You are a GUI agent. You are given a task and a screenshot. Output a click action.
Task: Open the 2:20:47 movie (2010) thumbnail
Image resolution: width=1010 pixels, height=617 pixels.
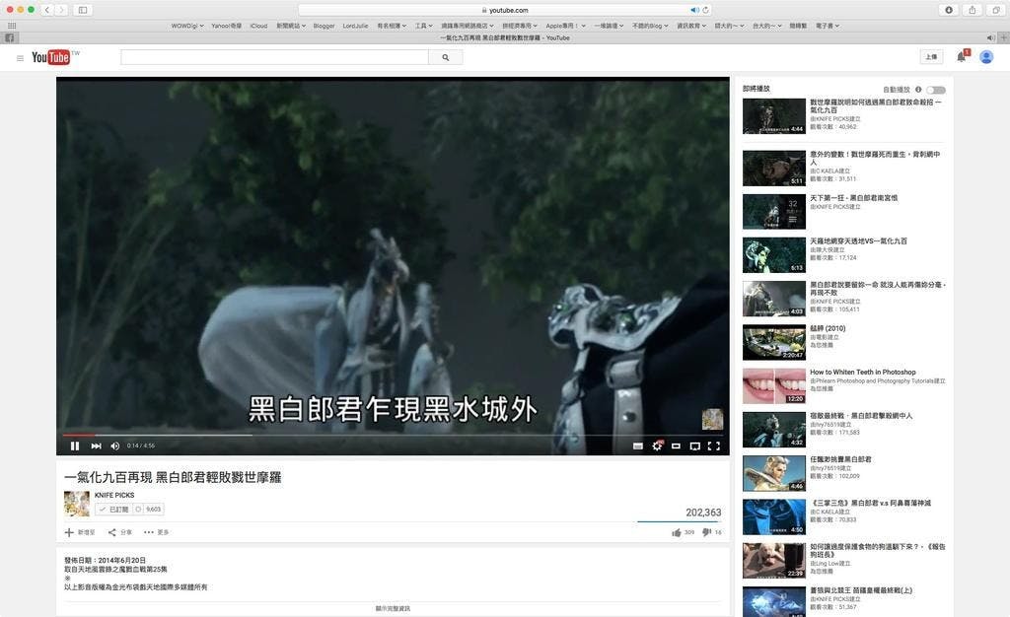pos(773,342)
